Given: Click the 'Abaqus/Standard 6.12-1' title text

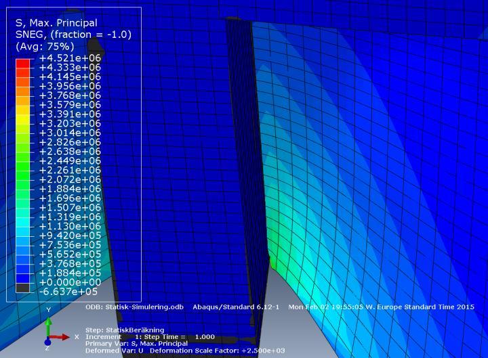Looking at the screenshot, I should (236, 307).
